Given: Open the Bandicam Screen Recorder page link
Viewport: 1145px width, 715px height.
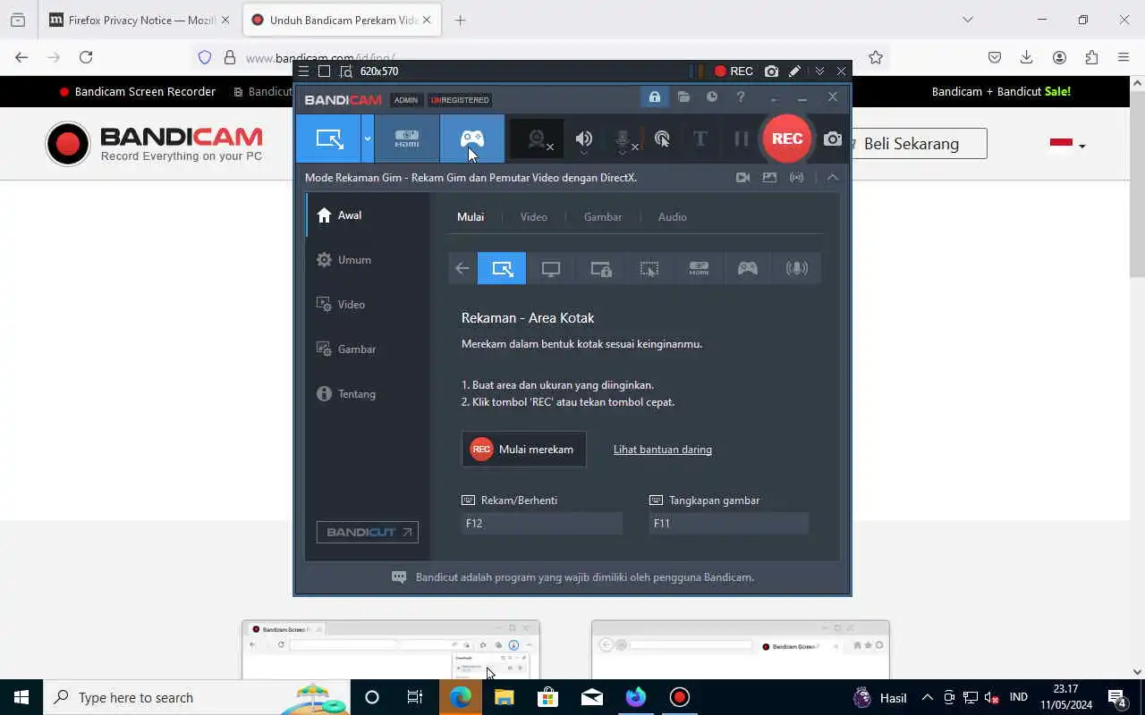Looking at the screenshot, I should click(137, 91).
